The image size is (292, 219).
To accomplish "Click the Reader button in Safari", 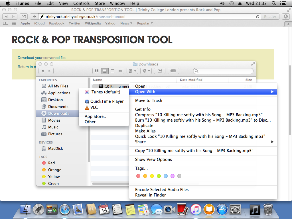I will tap(270, 17).
